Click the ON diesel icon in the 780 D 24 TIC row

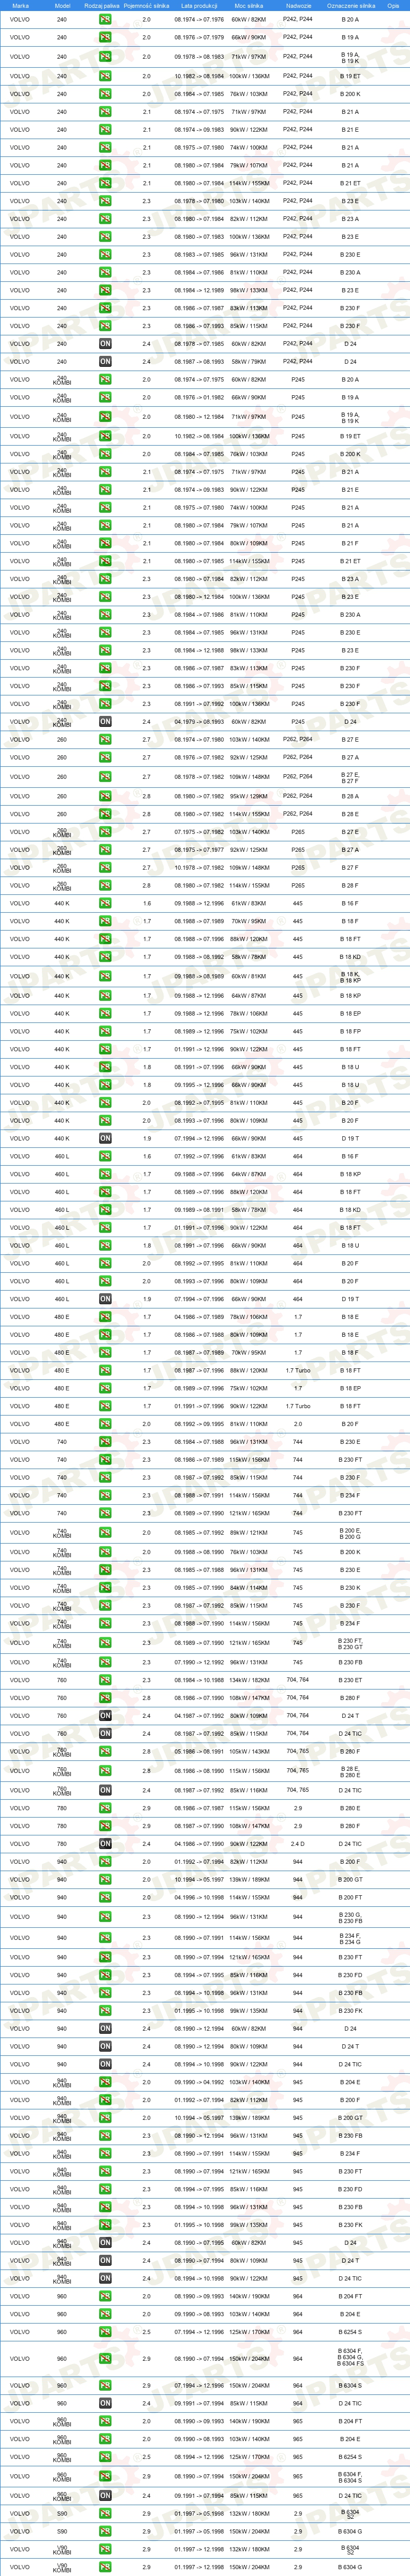point(105,1843)
